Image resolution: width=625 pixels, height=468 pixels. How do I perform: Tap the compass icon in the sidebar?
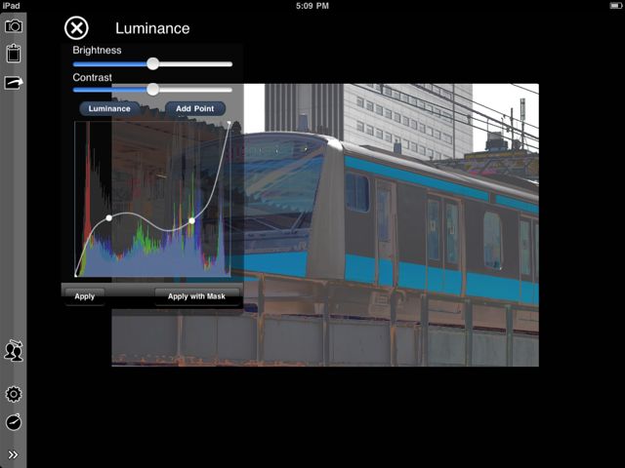[x=14, y=422]
